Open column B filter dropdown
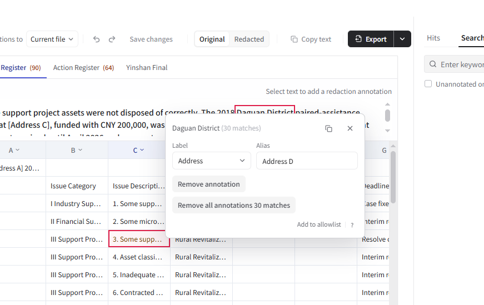The width and height of the screenshot is (484, 305). tap(80, 149)
